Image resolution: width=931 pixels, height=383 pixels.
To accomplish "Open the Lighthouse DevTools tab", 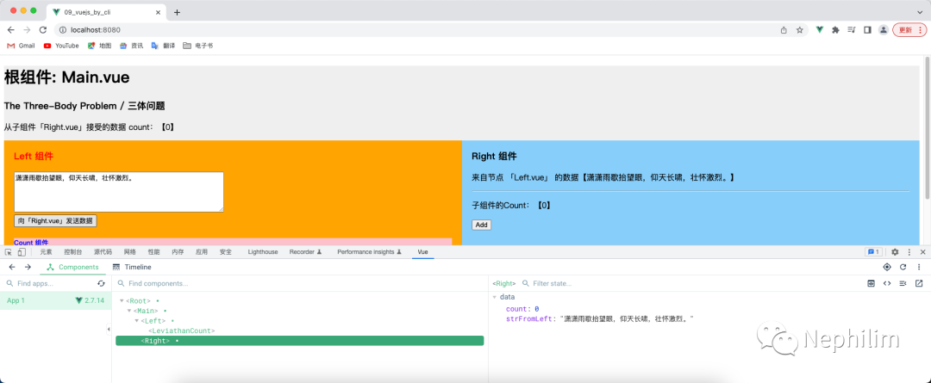I will tap(263, 252).
